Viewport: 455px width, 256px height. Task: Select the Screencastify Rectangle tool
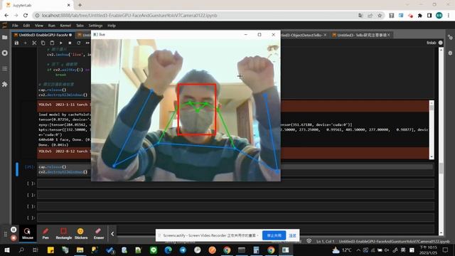[63, 234]
